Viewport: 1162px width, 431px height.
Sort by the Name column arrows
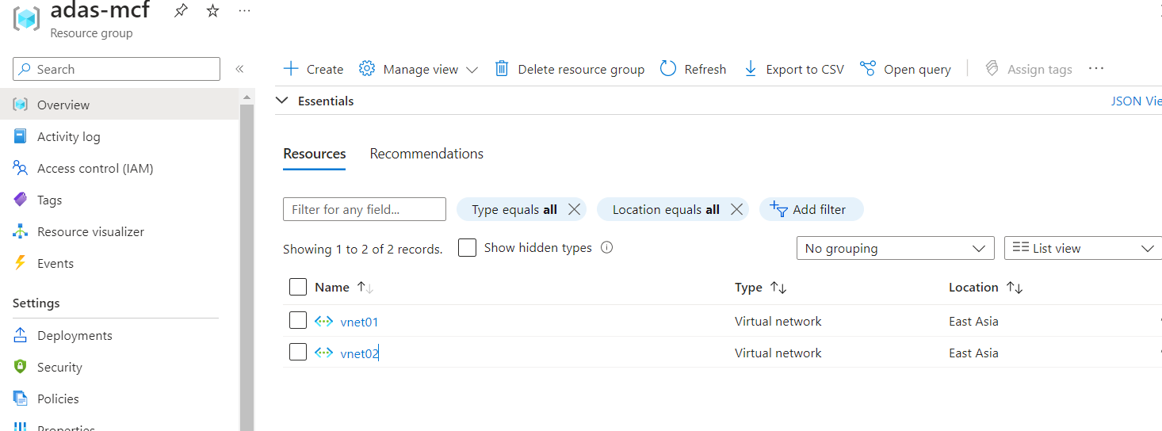click(x=365, y=288)
